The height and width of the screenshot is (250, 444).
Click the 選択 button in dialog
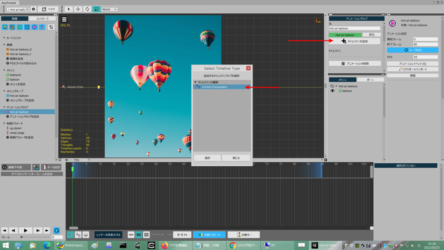click(207, 158)
